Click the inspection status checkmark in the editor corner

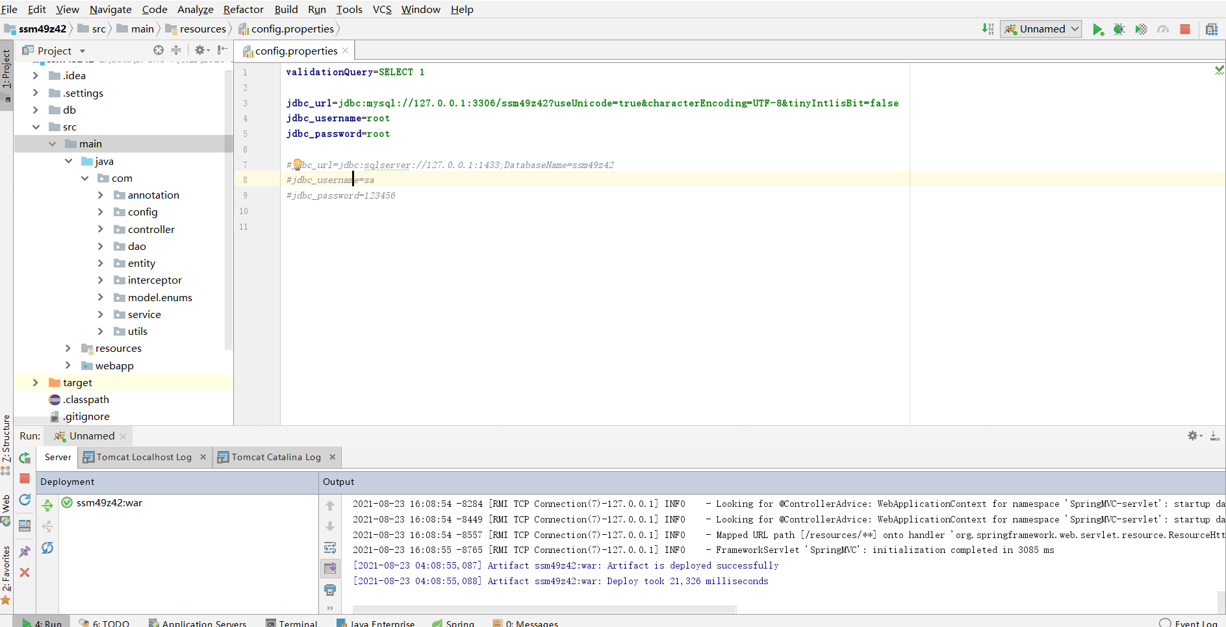pos(1220,69)
